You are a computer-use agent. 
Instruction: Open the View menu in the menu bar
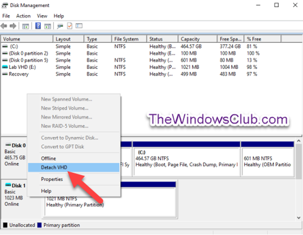click(42, 16)
